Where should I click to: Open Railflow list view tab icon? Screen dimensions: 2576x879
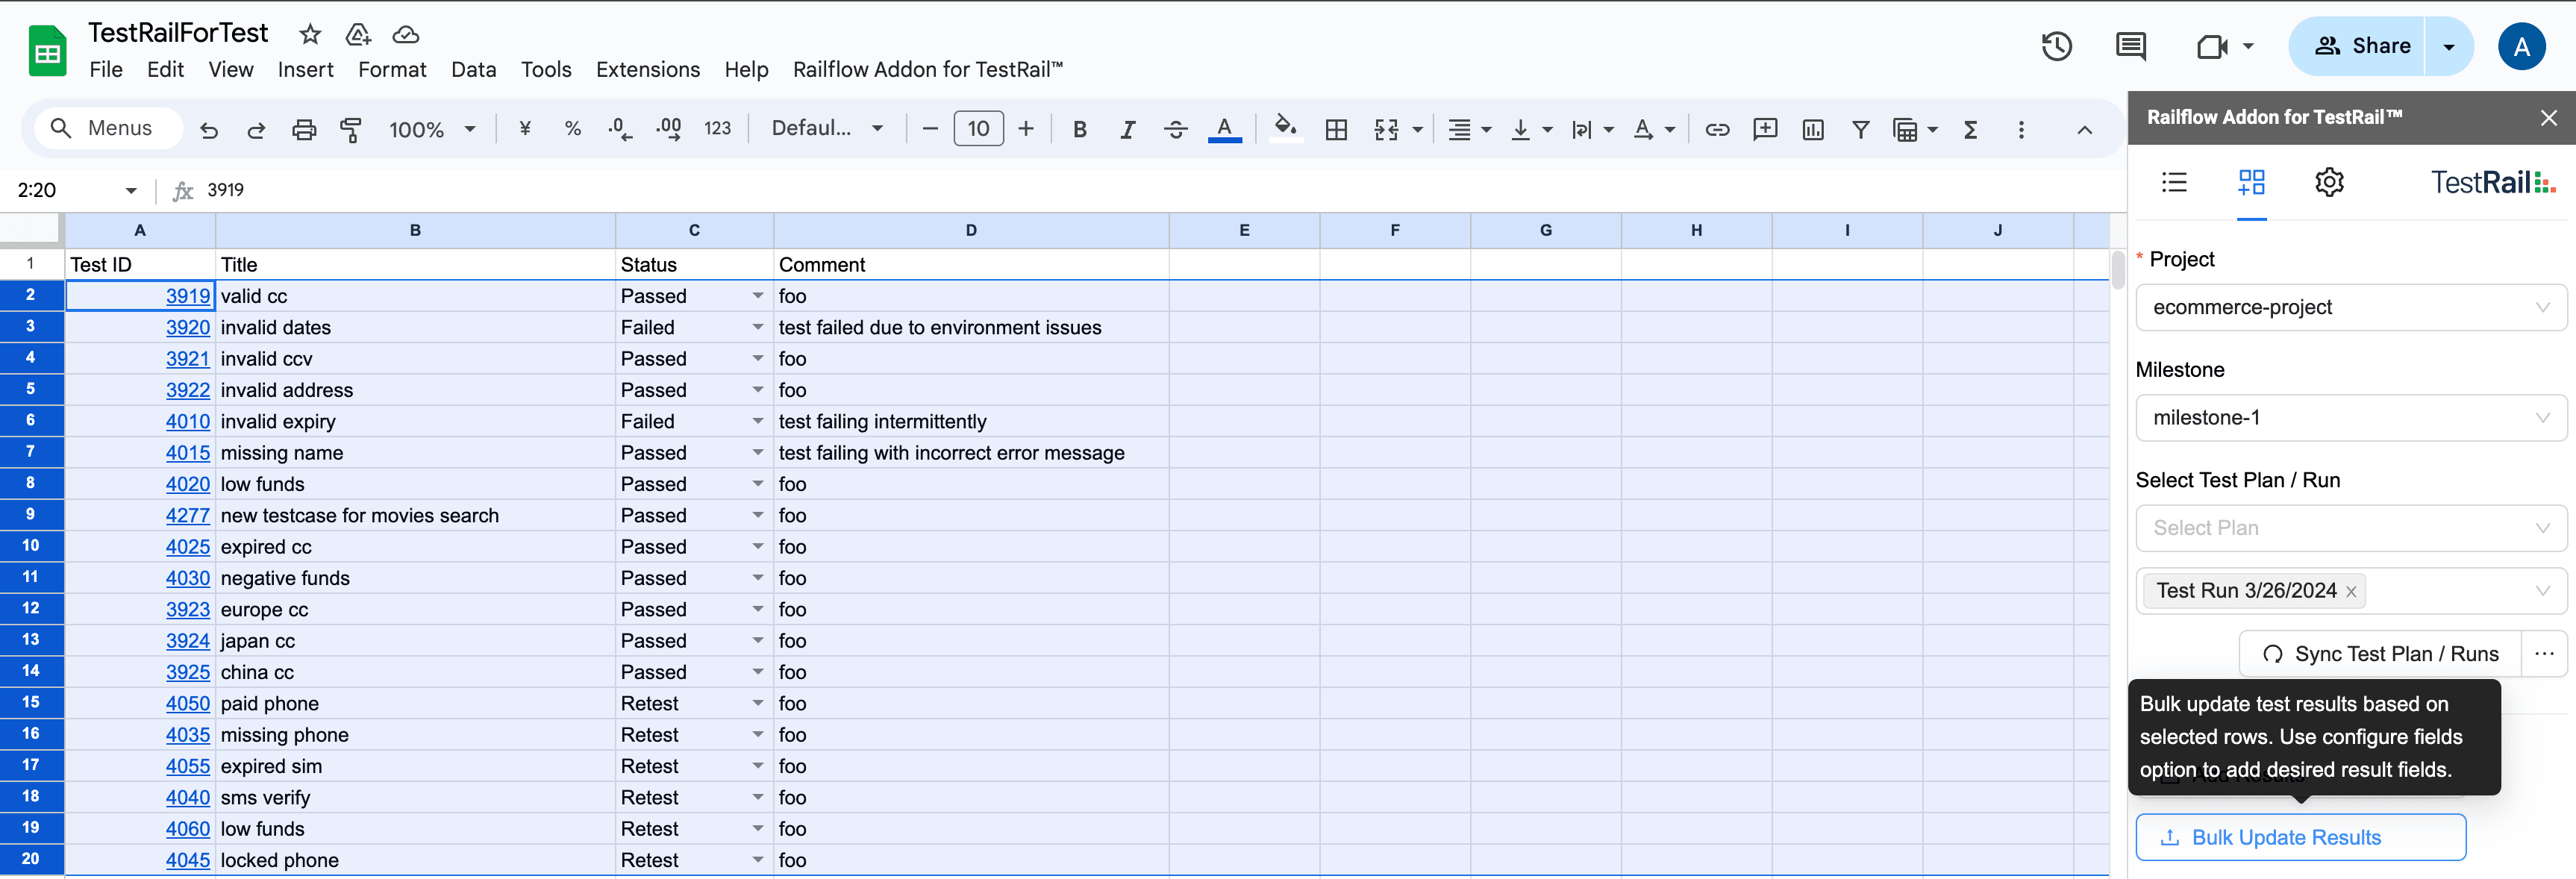(2174, 182)
